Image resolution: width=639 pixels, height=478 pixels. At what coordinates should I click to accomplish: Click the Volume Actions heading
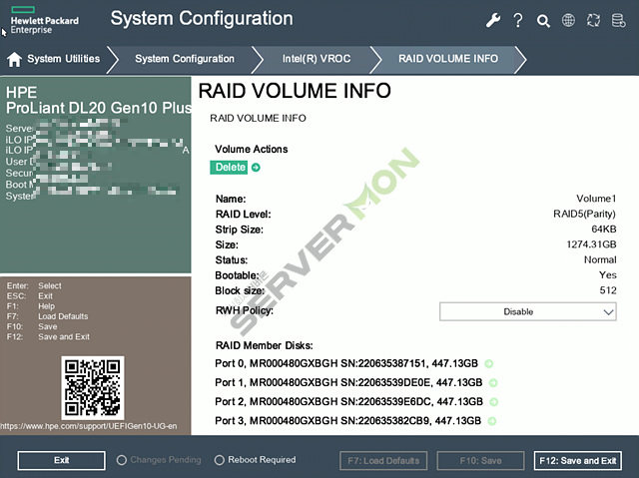(251, 149)
